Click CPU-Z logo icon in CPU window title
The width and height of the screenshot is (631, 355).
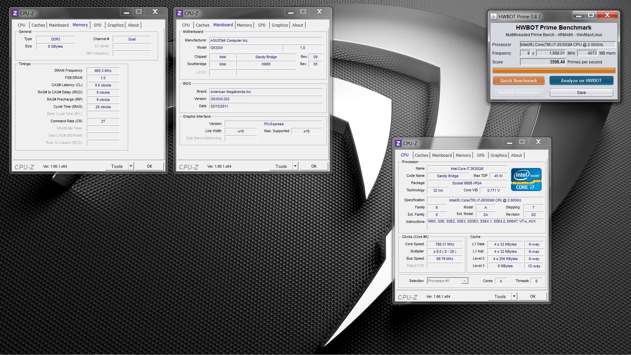point(398,143)
